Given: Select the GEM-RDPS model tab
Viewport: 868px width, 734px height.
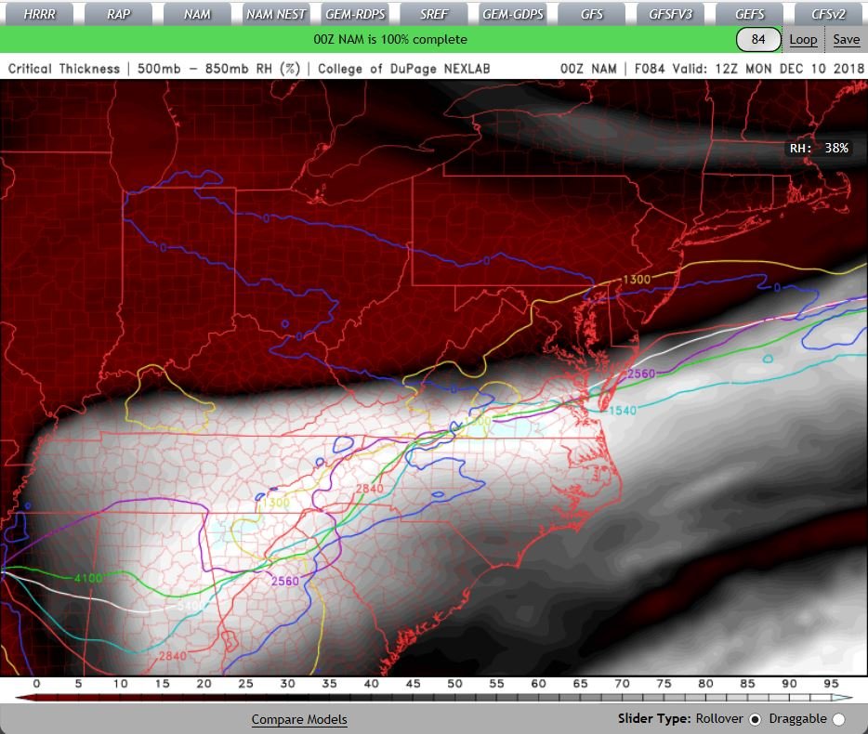Looking at the screenshot, I should [x=355, y=14].
